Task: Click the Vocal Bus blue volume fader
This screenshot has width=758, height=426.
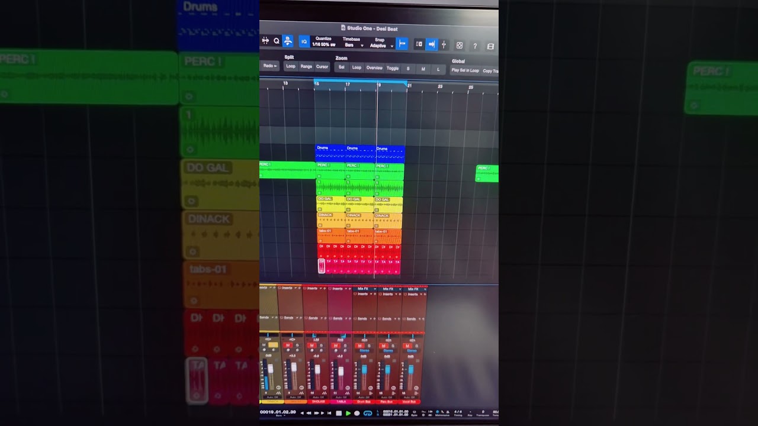Action: [x=411, y=369]
